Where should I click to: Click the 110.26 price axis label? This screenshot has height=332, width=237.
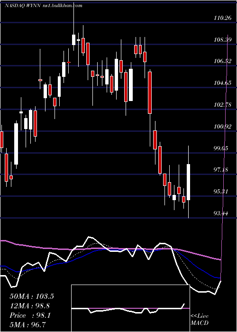(x=223, y=18)
